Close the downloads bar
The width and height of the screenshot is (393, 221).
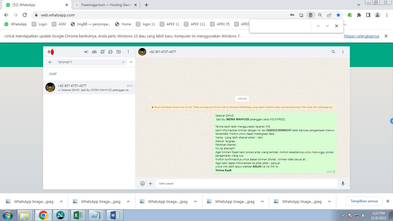[388, 201]
